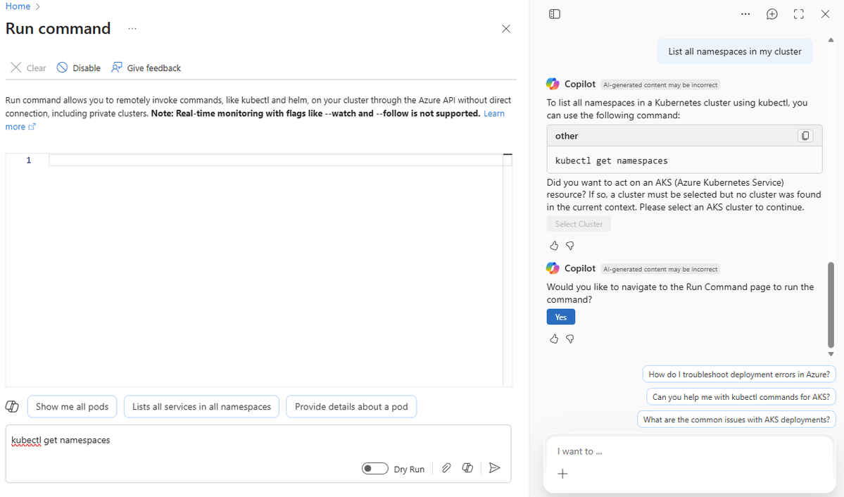Click the chat scroll up arrow
Screen dimensions: 844x497
831,40
